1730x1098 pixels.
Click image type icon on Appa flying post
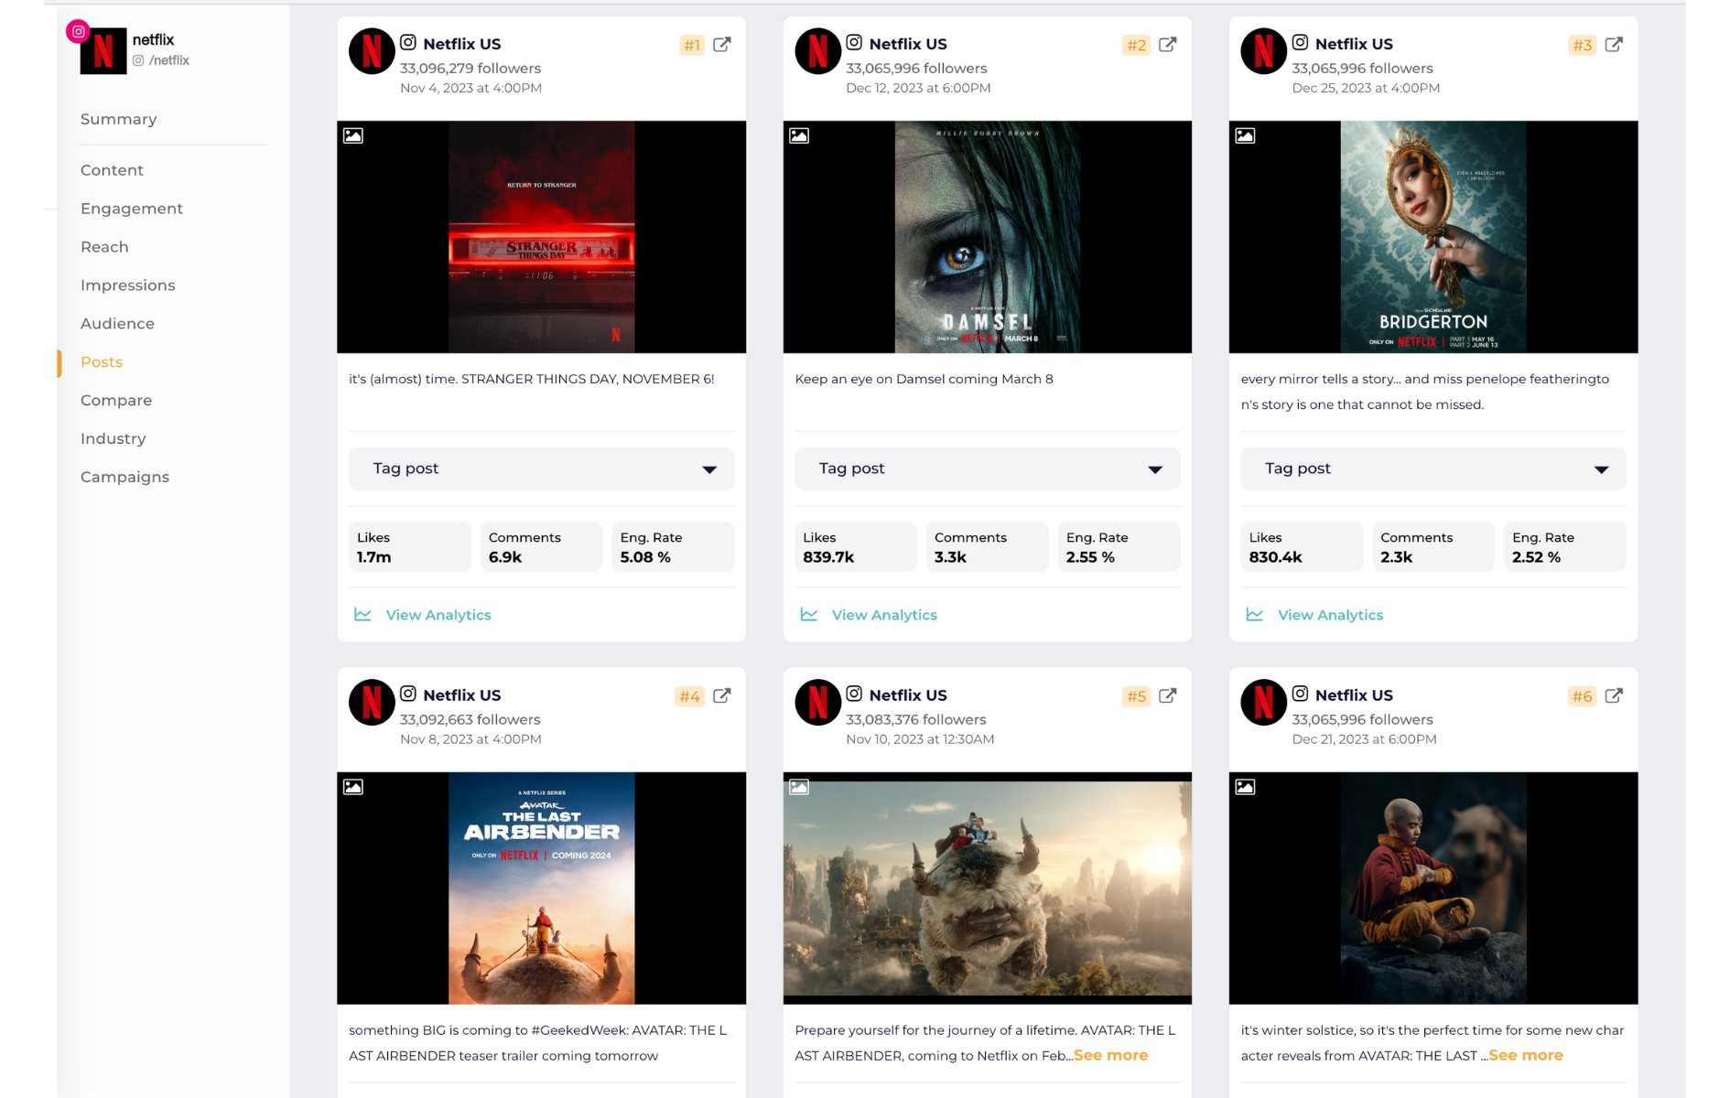(799, 787)
